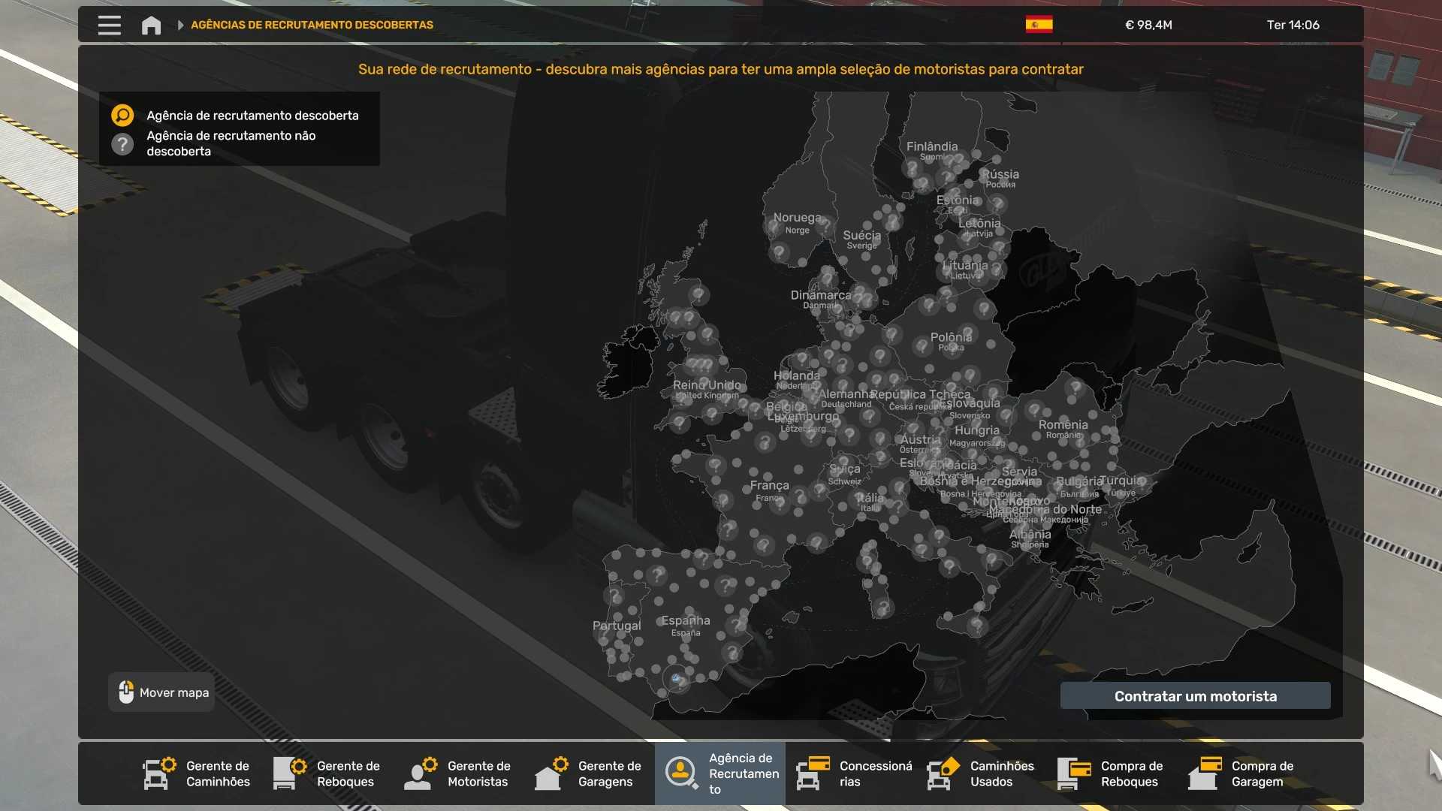Click undiscovered agency marker near Portugal label

pyautogui.click(x=614, y=597)
